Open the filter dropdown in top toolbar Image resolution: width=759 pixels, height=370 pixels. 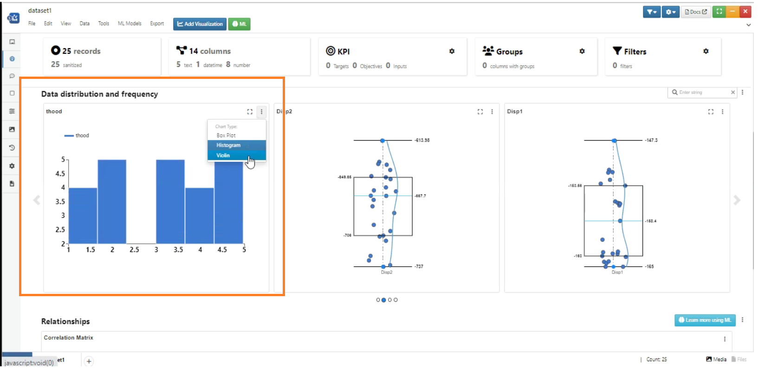coord(652,12)
